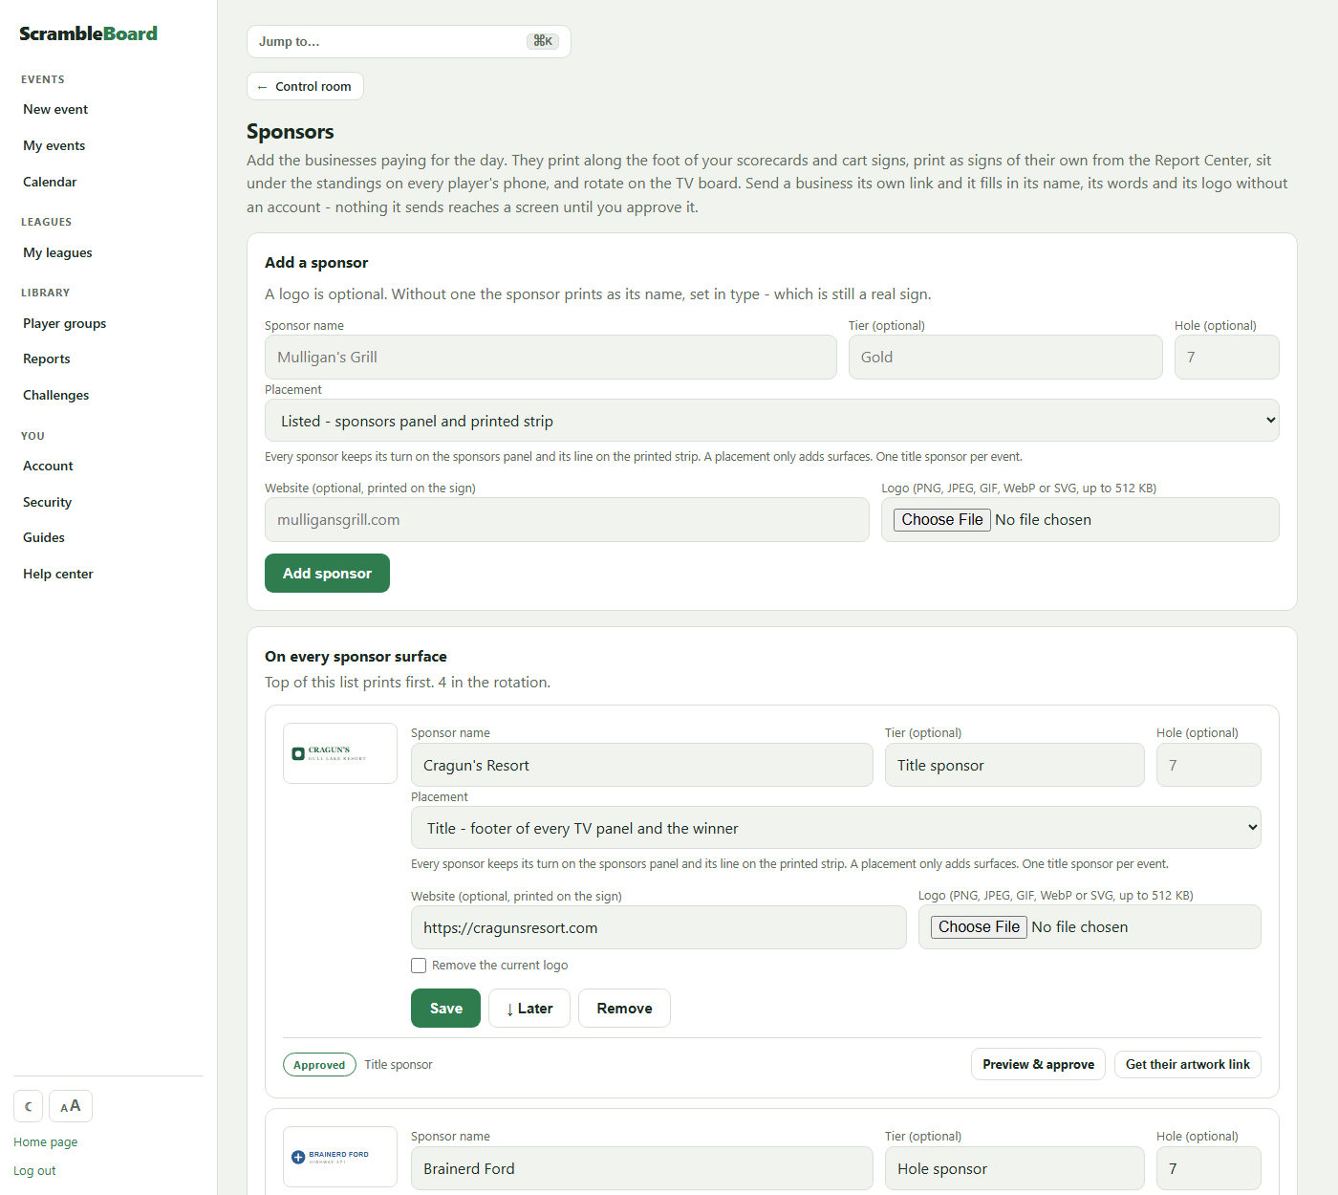Click Cragun's Resort Hole field
The height and width of the screenshot is (1195, 1338).
click(x=1209, y=765)
